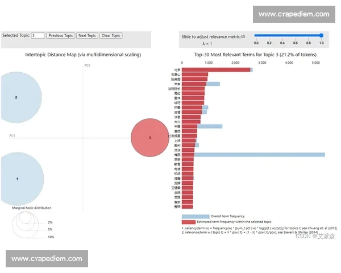Click the term label 卫健委
The height and width of the screenshot is (273, 341).
pyautogui.click(x=176, y=187)
